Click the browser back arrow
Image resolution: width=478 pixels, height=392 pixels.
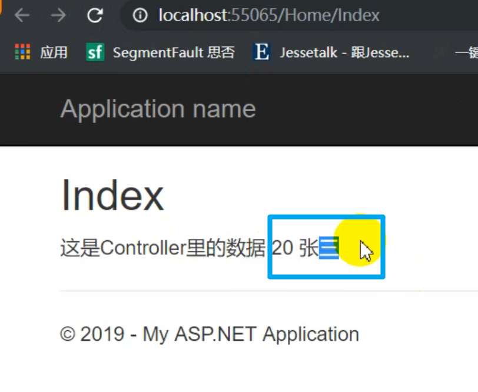(22, 16)
